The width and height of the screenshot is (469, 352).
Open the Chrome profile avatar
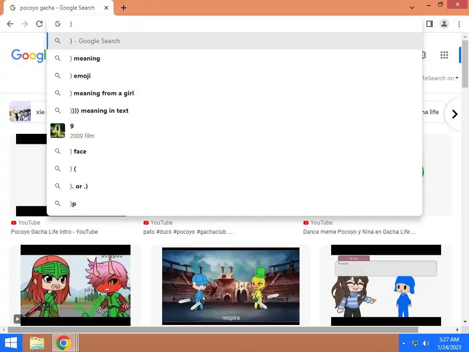[444, 24]
